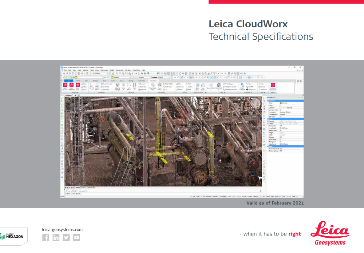The width and height of the screenshot is (364, 253).
Task: Open the No Selection dropdown in properties panel
Action: click(x=284, y=98)
